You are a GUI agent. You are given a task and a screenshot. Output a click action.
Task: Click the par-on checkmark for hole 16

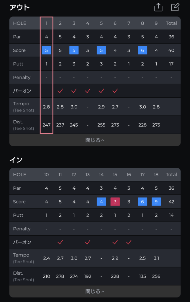coord(129,242)
